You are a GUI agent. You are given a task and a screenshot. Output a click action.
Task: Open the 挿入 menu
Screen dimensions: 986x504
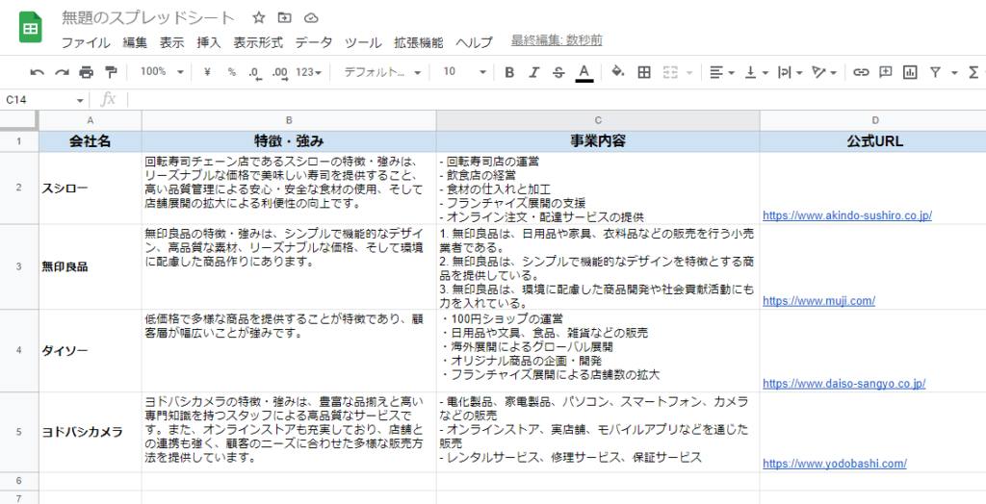click(209, 42)
